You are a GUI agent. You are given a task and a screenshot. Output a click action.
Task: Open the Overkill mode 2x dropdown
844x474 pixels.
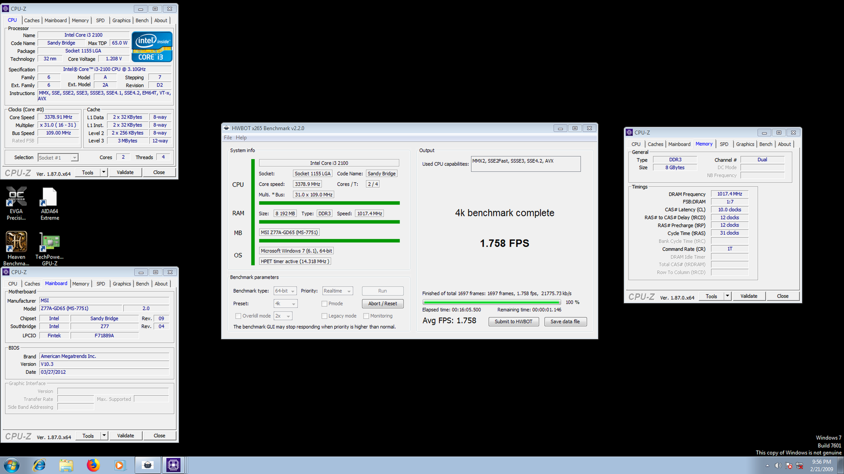(283, 316)
